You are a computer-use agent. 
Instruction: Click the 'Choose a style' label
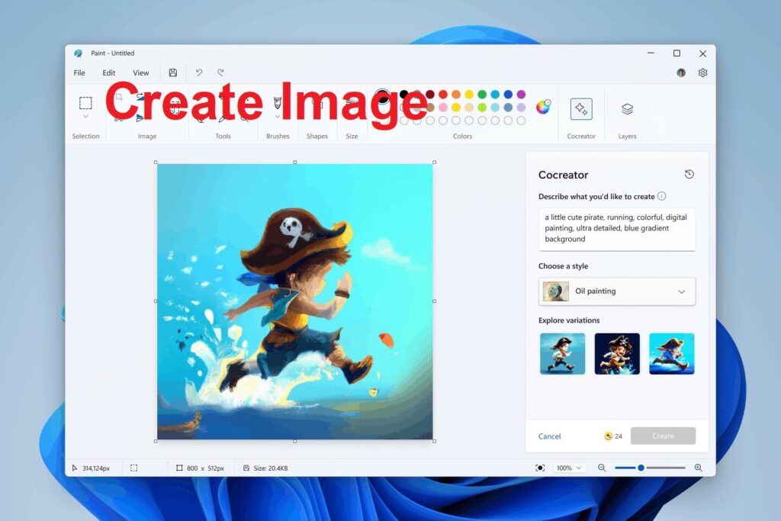[x=563, y=266]
